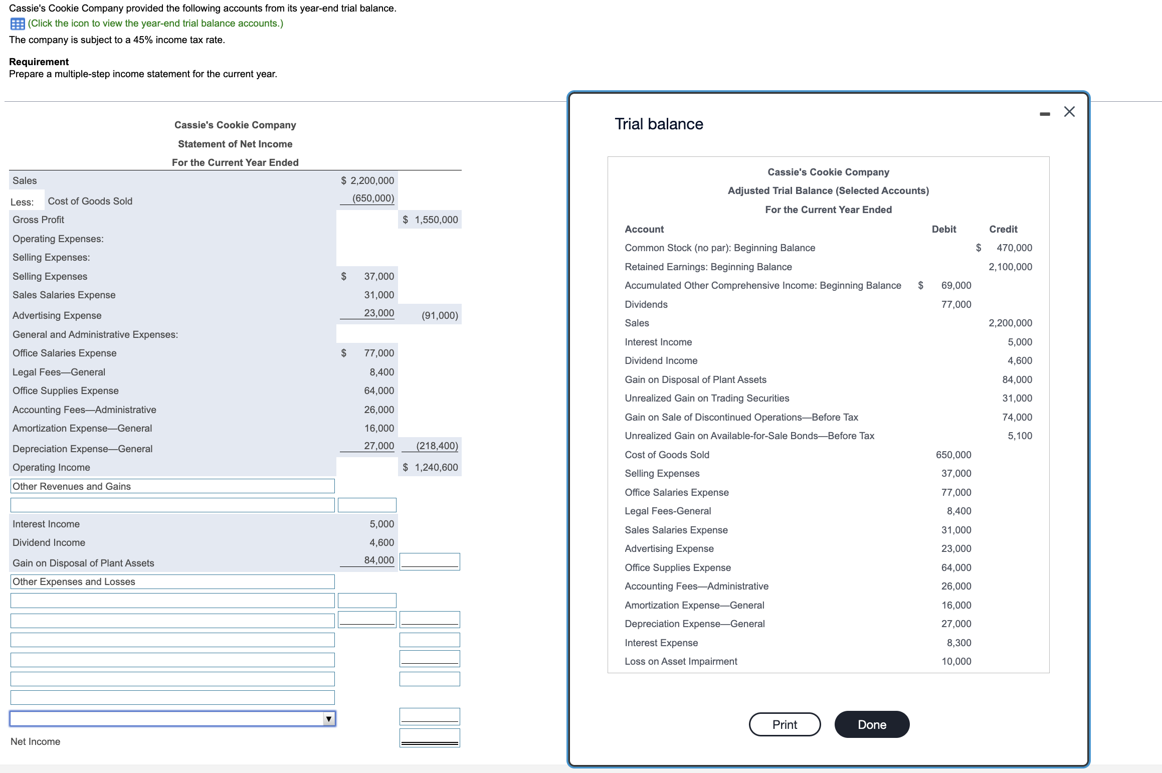The width and height of the screenshot is (1162, 773).
Task: Click empty label field below Other Revenues and Gains
Action: [x=172, y=505]
